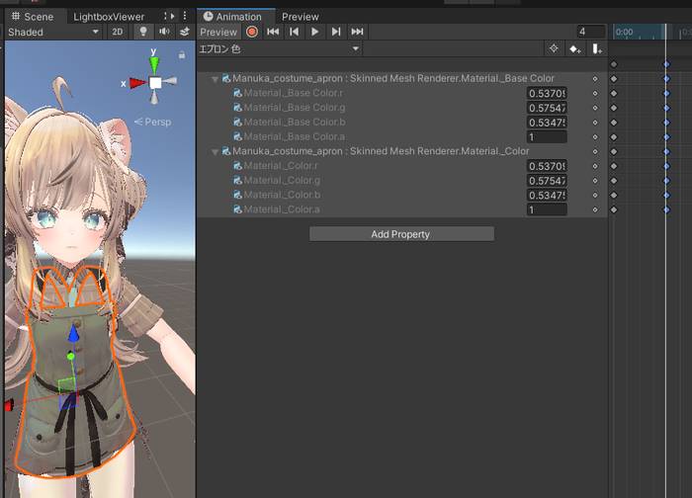Select Material._Color.a property row
Image resolution: width=692 pixels, height=498 pixels.
coord(401,209)
